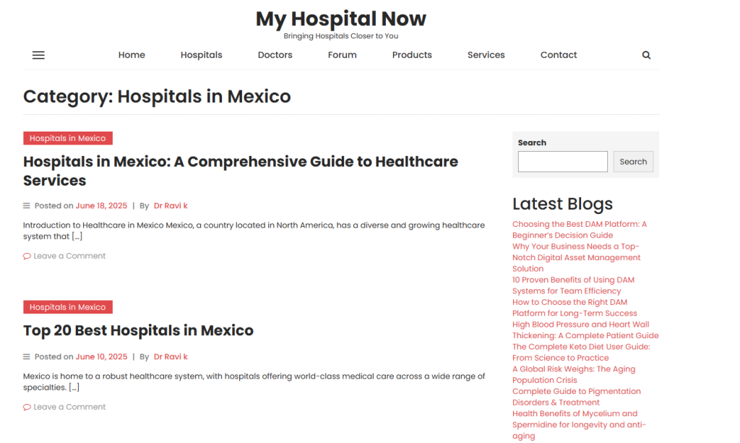Click Hospitals in Mexico tag above first post

pos(68,138)
